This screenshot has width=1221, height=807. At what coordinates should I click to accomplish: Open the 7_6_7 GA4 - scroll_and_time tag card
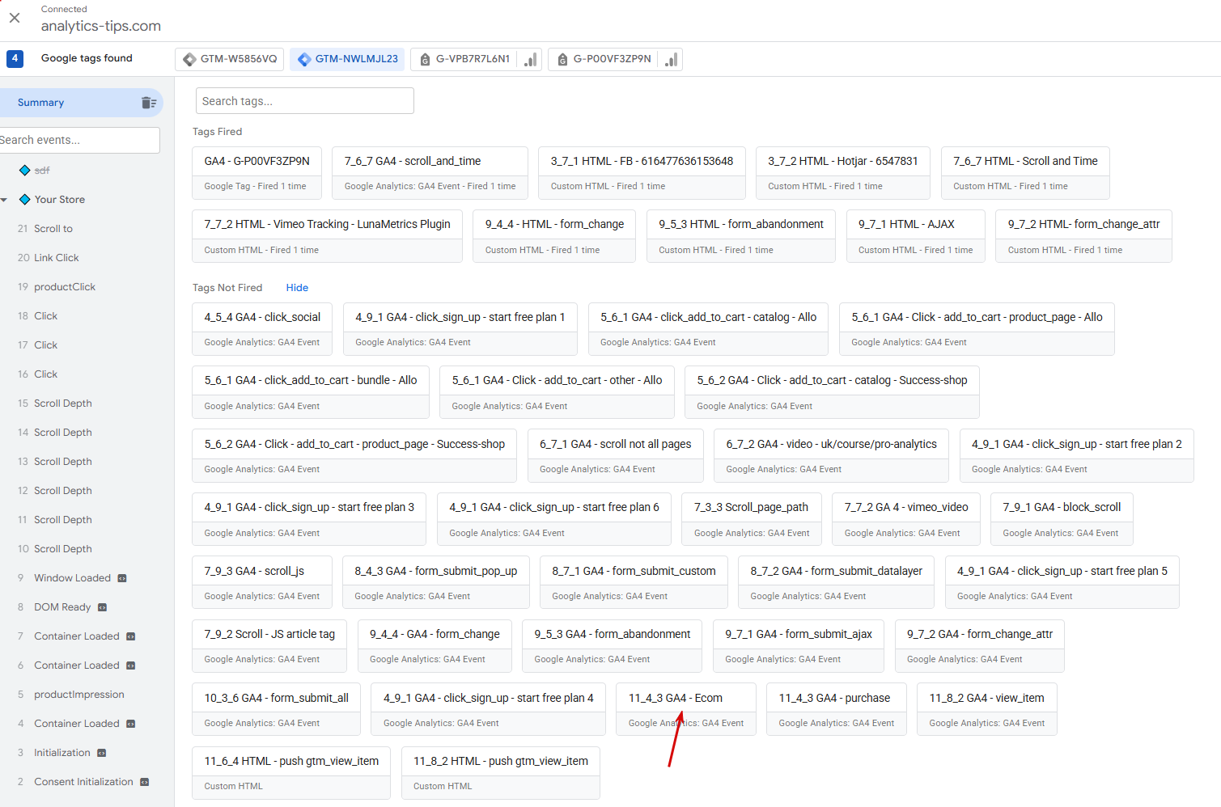[x=430, y=173]
